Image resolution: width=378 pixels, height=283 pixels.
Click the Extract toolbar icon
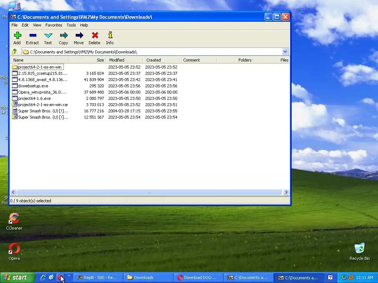coord(32,35)
